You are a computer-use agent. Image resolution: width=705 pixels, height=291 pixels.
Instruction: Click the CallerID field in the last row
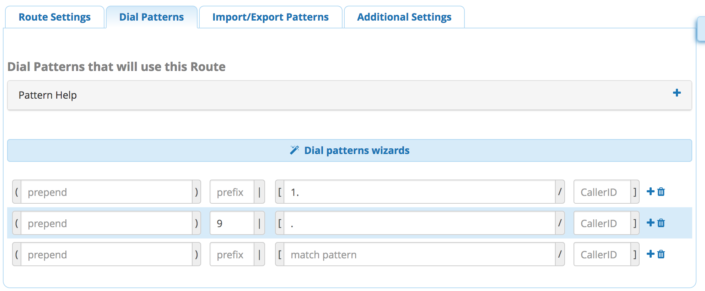point(602,254)
